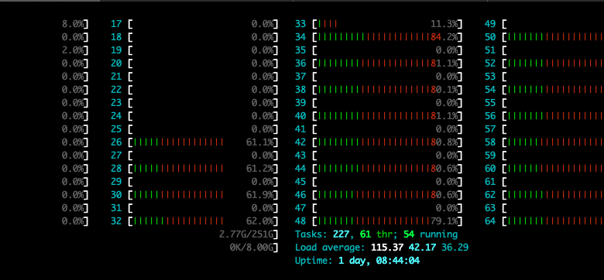Click the CPU number 38 label
The height and width of the screenshot is (280, 604).
tap(300, 90)
